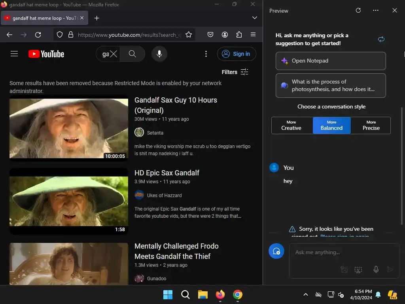Click the Copilot microphone icon

pyautogui.click(x=376, y=270)
